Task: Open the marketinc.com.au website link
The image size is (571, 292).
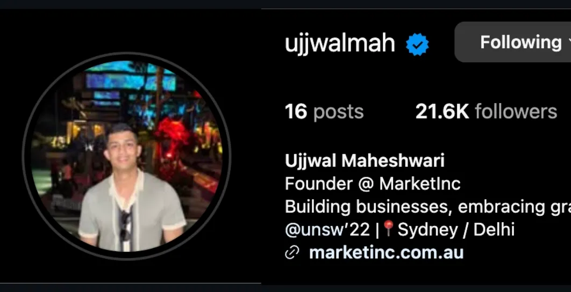Action: [x=386, y=252]
